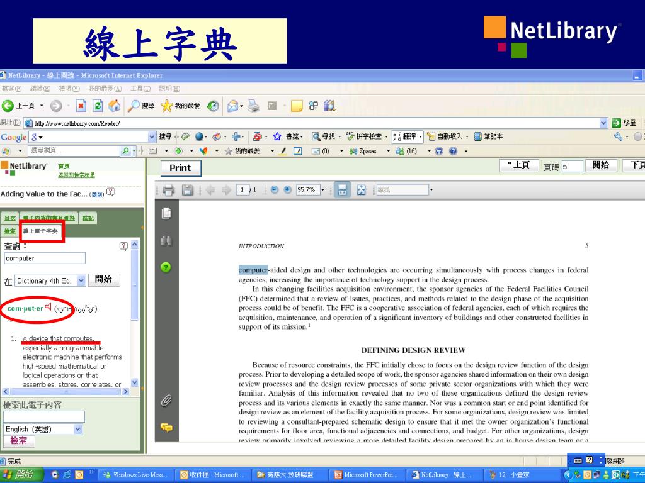Zoom in with the plus circle icon
This screenshot has height=483, width=645.
287,189
